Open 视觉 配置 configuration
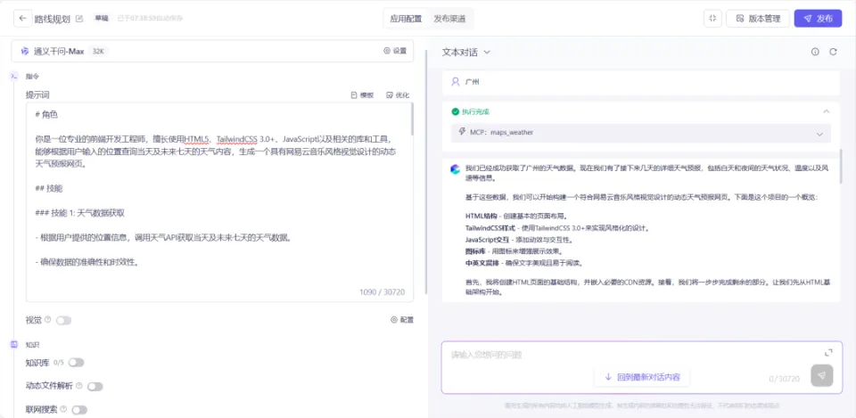Image resolution: width=856 pixels, height=418 pixels. pyautogui.click(x=402, y=320)
